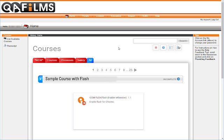This screenshot has height=140, width=224.
Task: Switch to the *NEW* tab
Action: (x=39, y=60)
